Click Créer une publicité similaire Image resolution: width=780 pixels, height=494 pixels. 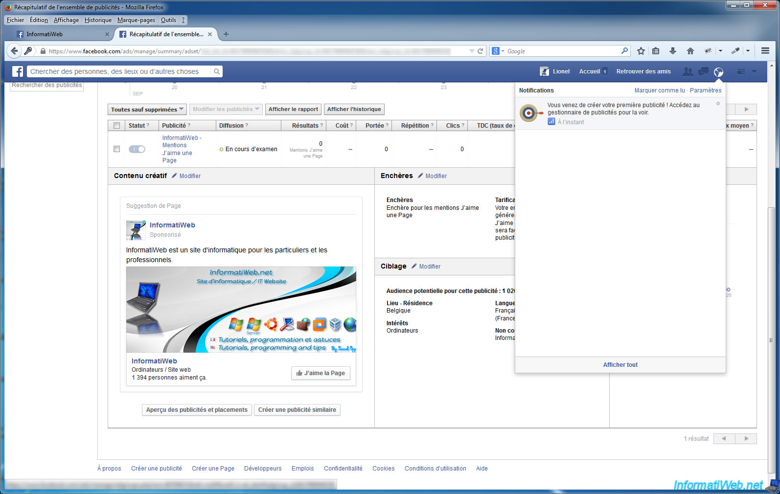click(297, 410)
